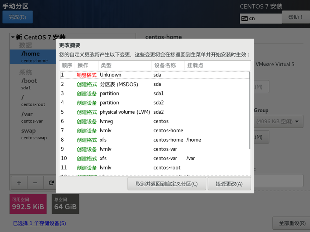The width and height of the screenshot is (310, 232).
Task: Select row 6 lvmvg centos
Action: [154, 121]
